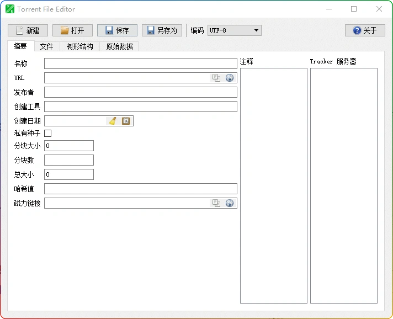The height and width of the screenshot is (319, 393).
Task: Clear creation date with broom icon
Action: coord(113,121)
